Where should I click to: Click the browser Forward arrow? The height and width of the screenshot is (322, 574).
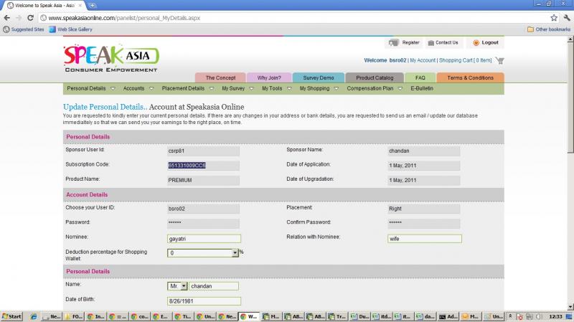(19, 18)
